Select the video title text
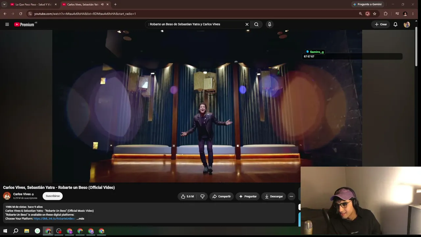Image resolution: width=421 pixels, height=237 pixels. [x=59, y=188]
